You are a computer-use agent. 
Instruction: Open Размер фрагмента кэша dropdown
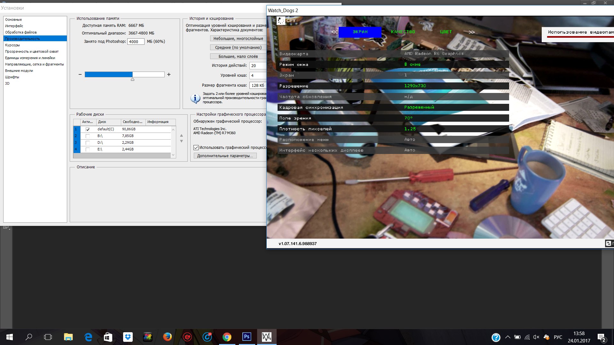coord(258,86)
